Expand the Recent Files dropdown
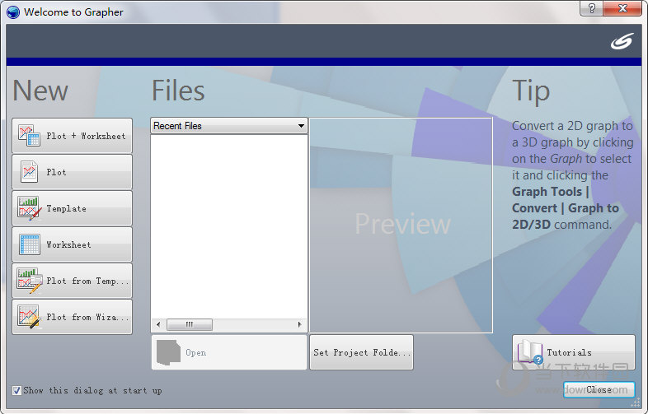This screenshot has width=648, height=414. pos(301,126)
